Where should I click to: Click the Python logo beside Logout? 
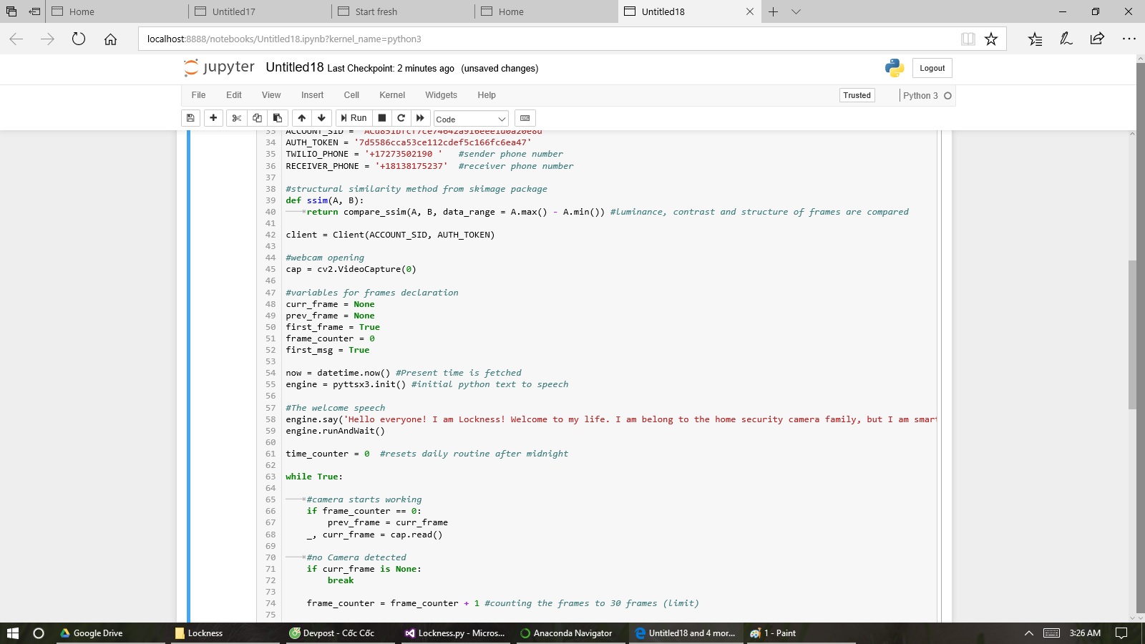click(895, 68)
